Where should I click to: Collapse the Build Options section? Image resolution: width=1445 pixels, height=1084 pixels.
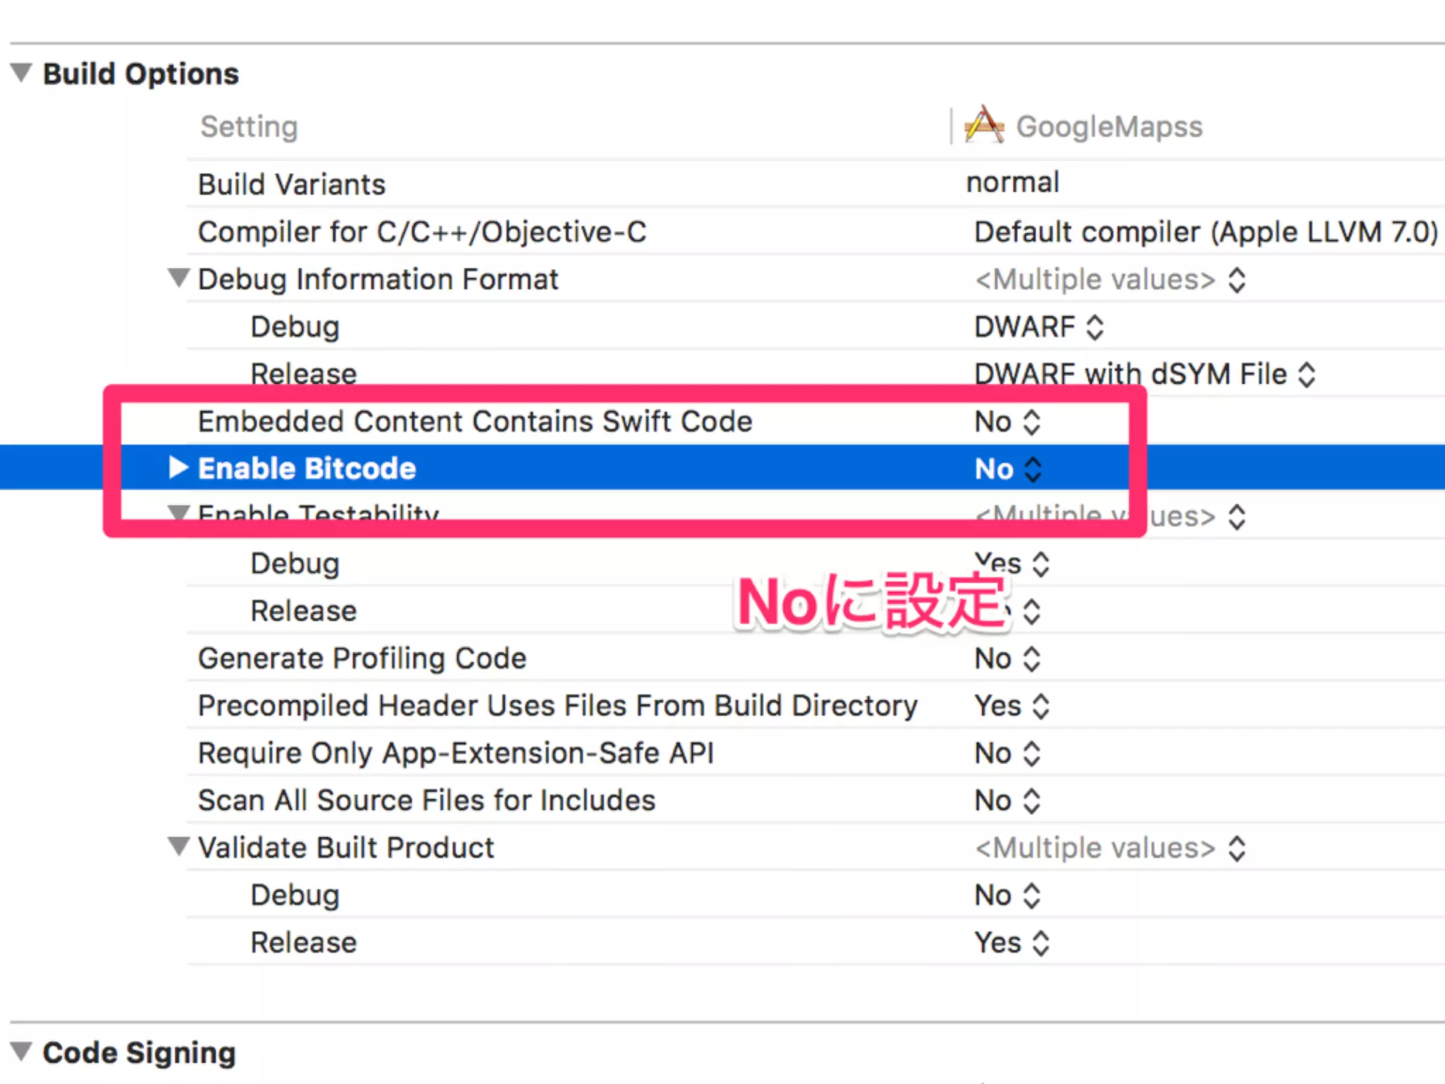(x=22, y=73)
